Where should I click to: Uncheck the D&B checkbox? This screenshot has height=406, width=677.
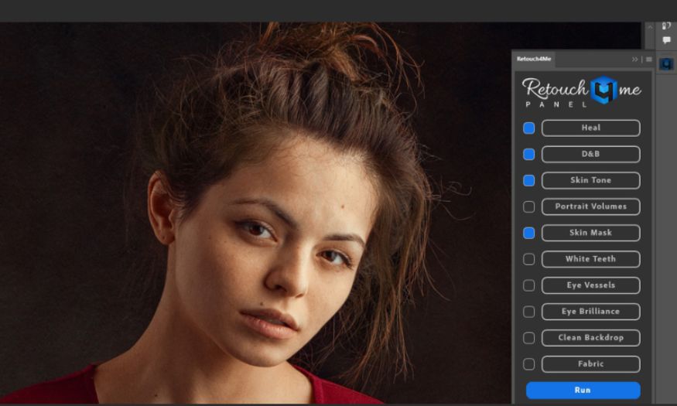point(529,155)
